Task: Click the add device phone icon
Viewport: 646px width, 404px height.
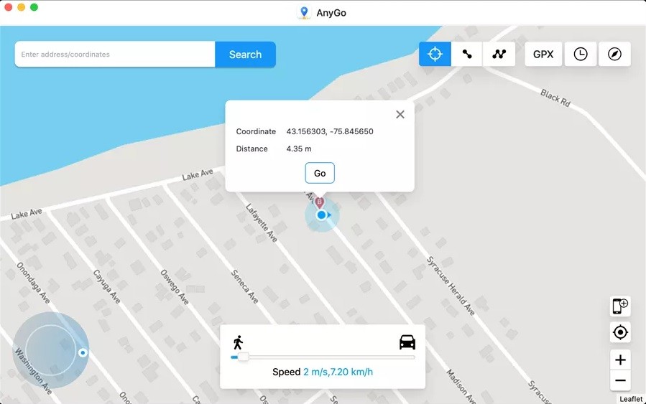Action: pos(620,306)
